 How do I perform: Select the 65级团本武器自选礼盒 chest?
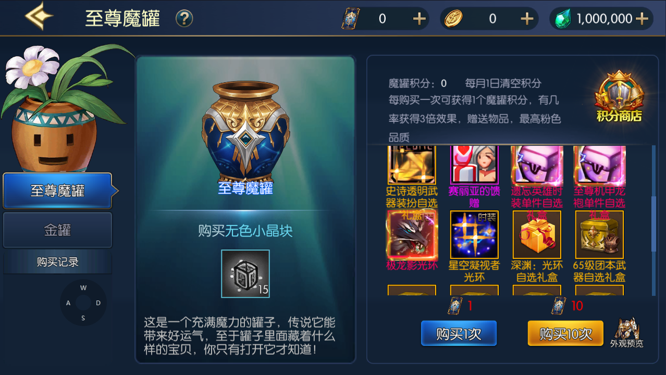click(x=599, y=235)
